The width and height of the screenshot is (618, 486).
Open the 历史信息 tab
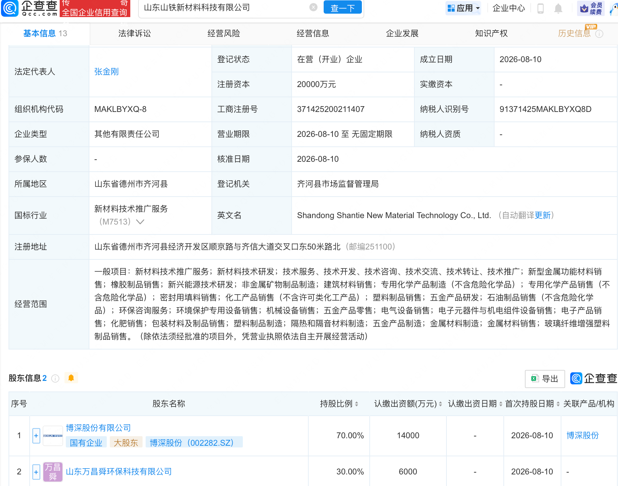point(574,33)
